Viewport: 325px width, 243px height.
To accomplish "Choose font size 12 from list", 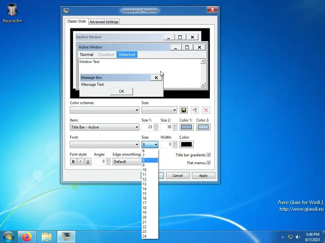I will pos(150,179).
